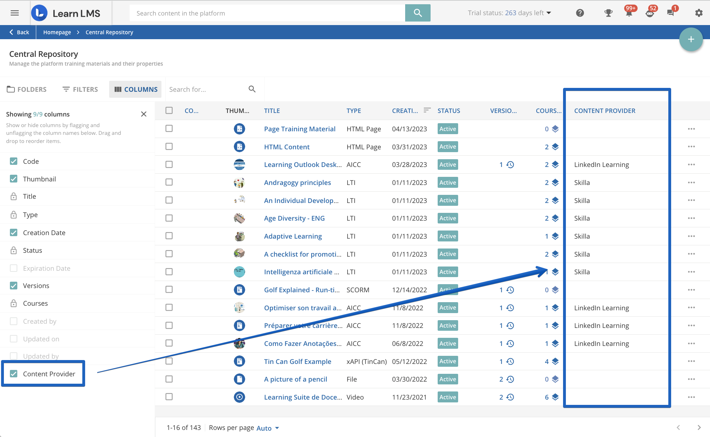Sort by the STATUS column header
This screenshot has height=437, width=710.
[449, 110]
